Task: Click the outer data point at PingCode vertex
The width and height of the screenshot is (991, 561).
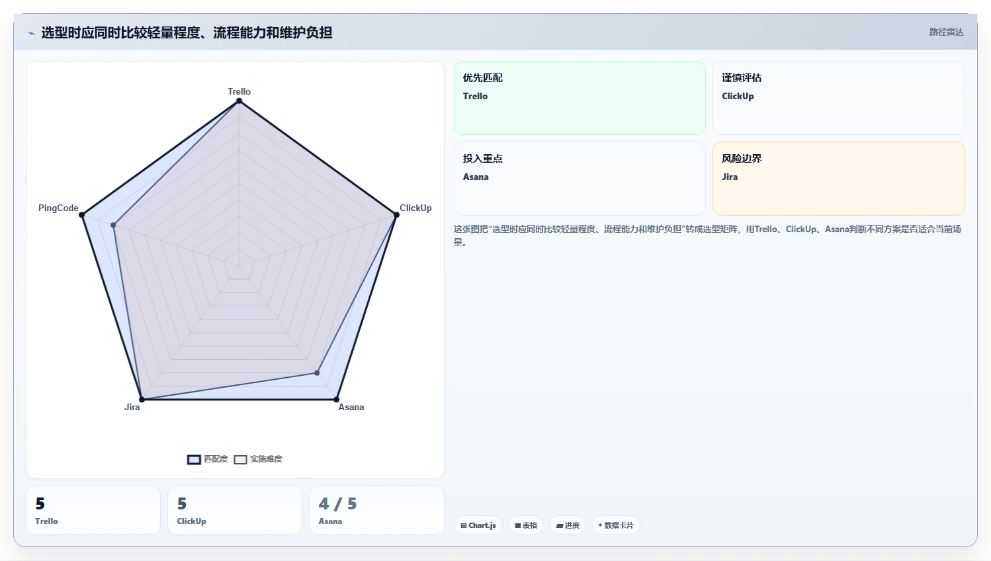Action: [x=82, y=214]
